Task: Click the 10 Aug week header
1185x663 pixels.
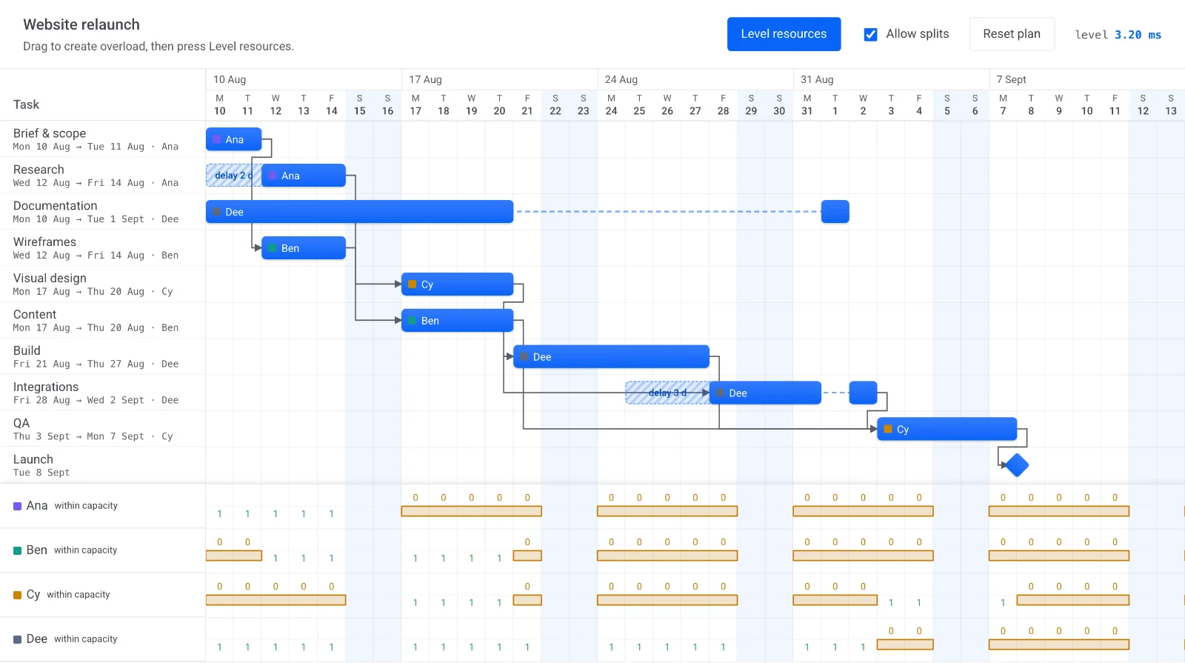Action: (x=304, y=79)
